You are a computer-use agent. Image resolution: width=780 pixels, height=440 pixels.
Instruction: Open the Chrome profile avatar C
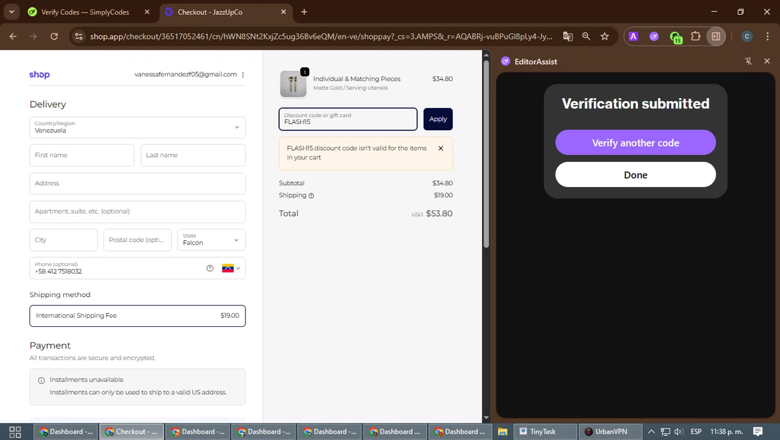747,36
